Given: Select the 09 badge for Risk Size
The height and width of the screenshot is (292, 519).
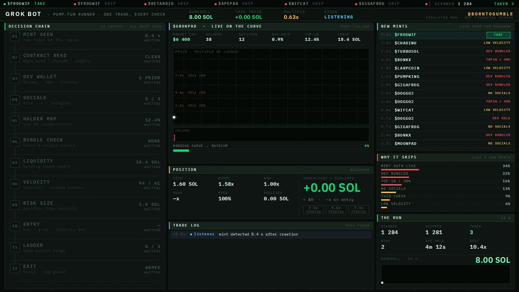Looking at the screenshot, I should (15, 205).
